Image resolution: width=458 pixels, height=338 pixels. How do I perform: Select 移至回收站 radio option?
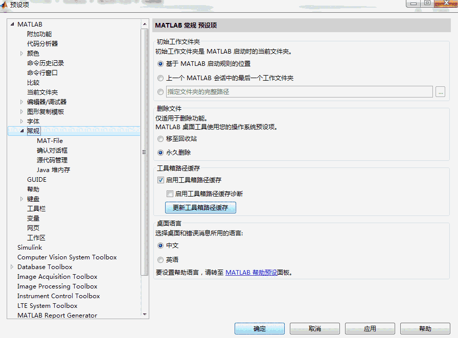coord(161,139)
